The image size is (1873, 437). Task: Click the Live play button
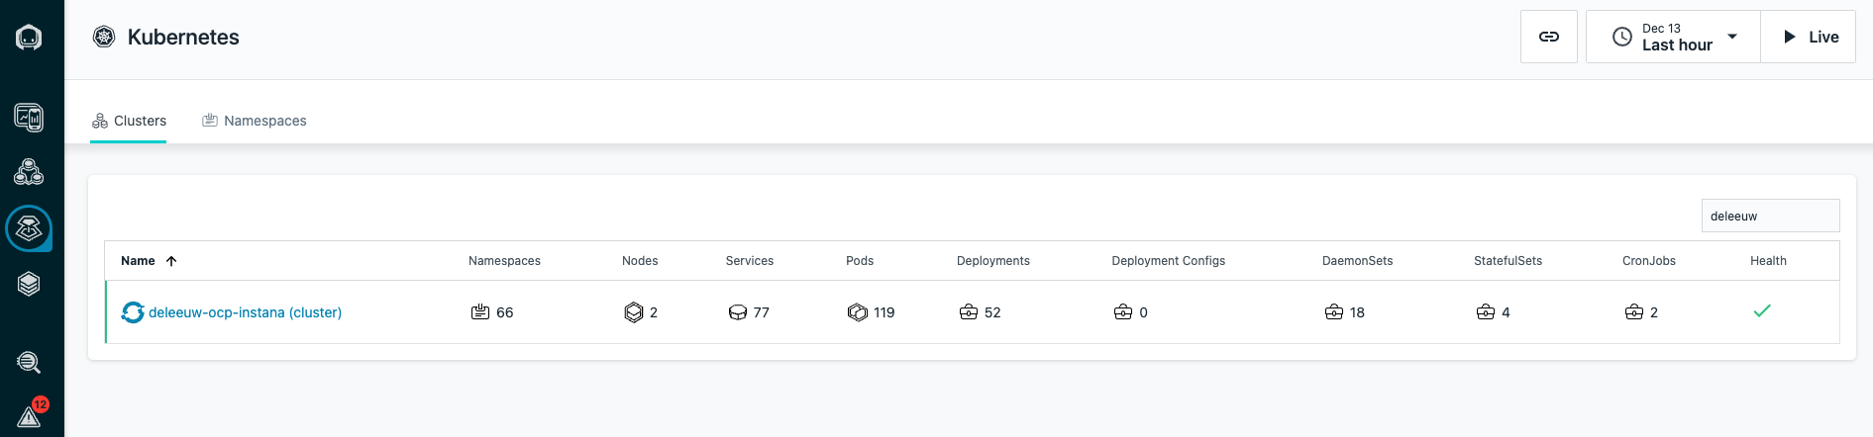tap(1809, 37)
